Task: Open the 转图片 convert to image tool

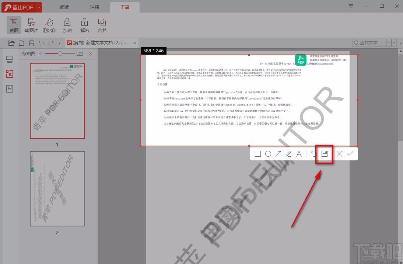Action: pos(31,25)
